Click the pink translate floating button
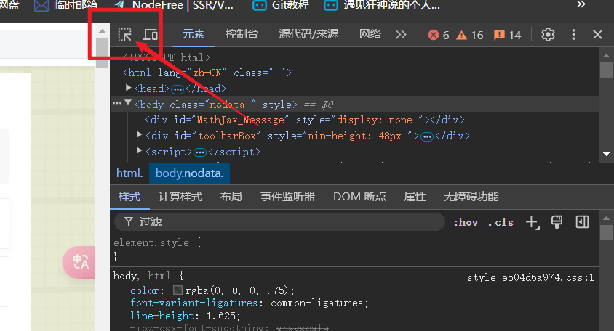Image resolution: width=614 pixels, height=331 pixels. coord(79,262)
